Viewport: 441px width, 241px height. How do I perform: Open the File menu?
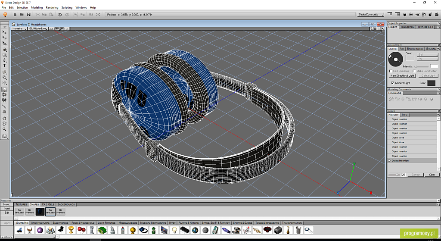tap(3, 8)
